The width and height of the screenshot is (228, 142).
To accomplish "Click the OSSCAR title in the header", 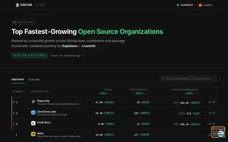I will (x=26, y=5).
